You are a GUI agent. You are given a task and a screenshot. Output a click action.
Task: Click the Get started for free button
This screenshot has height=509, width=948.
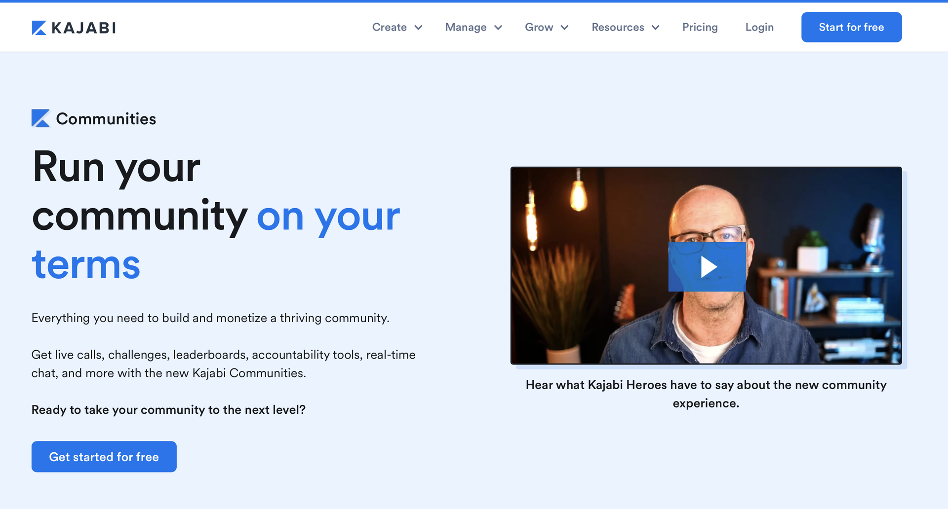(104, 457)
